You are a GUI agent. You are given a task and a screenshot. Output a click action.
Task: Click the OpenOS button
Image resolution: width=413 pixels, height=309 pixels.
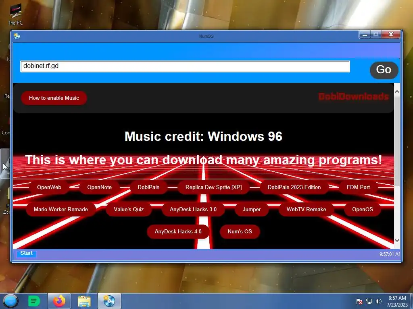pos(363,209)
